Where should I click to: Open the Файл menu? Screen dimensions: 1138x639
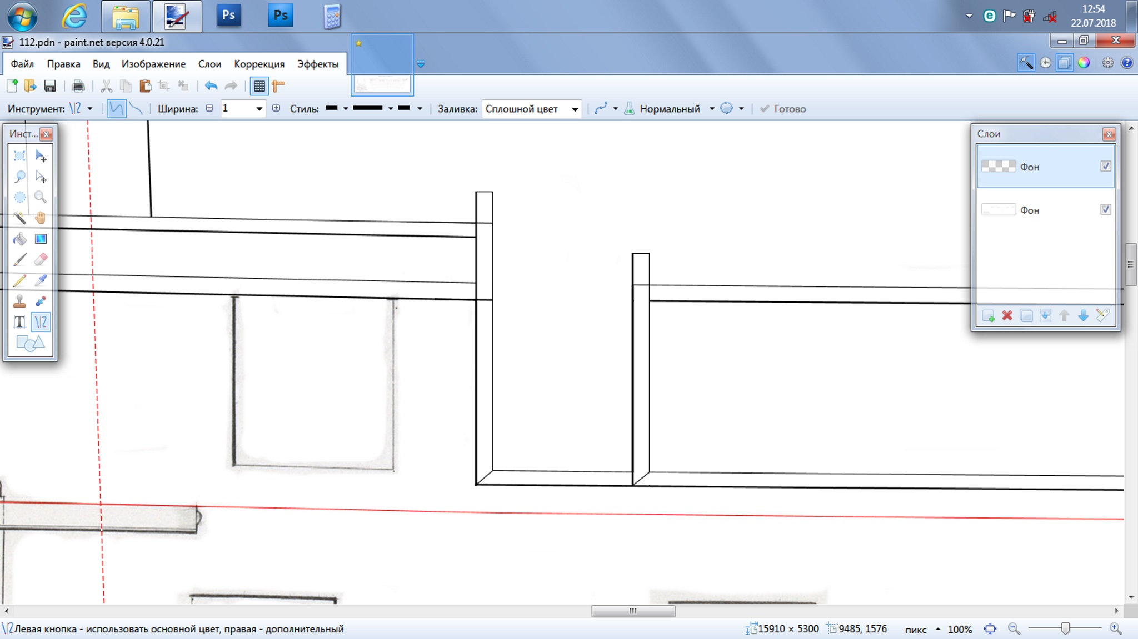(22, 64)
